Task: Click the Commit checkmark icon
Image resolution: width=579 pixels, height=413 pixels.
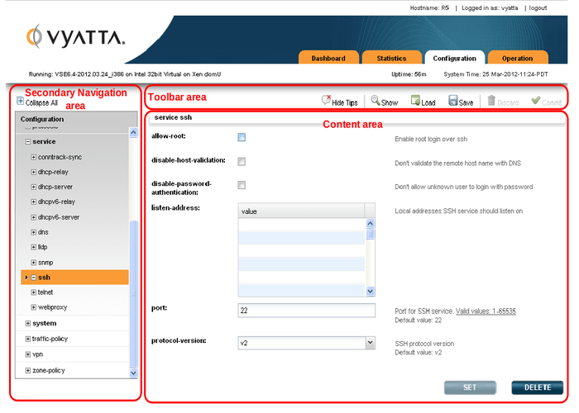Action: pos(535,100)
